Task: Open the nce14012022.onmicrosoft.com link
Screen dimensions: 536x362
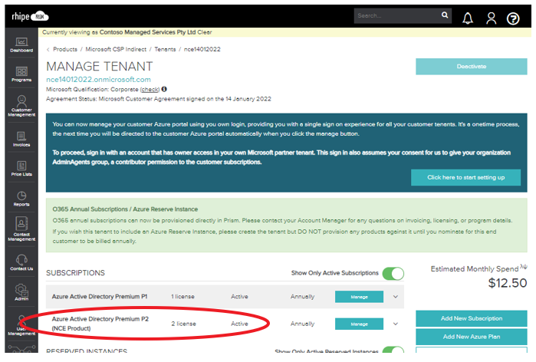Action: [x=98, y=79]
